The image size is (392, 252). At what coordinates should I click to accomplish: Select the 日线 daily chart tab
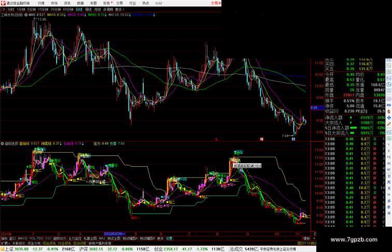(79, 9)
